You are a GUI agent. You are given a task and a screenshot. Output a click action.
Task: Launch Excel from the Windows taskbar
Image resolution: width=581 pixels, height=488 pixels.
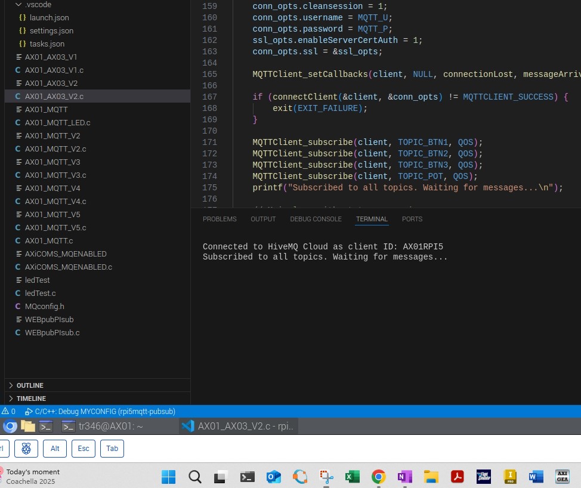pos(352,477)
